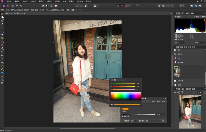Select the Text tool in left toolbar
The height and width of the screenshot is (132, 206).
2,76
